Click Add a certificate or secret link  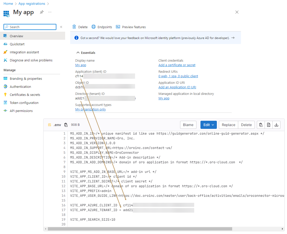(x=177, y=65)
